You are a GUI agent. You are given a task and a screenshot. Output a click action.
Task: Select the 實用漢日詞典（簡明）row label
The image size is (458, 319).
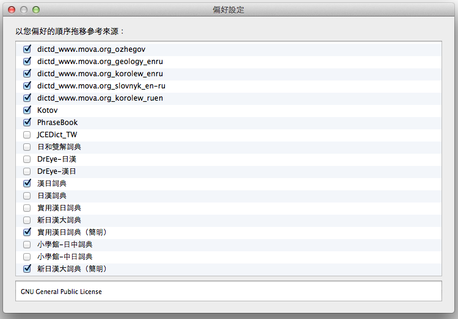pyautogui.click(x=72, y=232)
